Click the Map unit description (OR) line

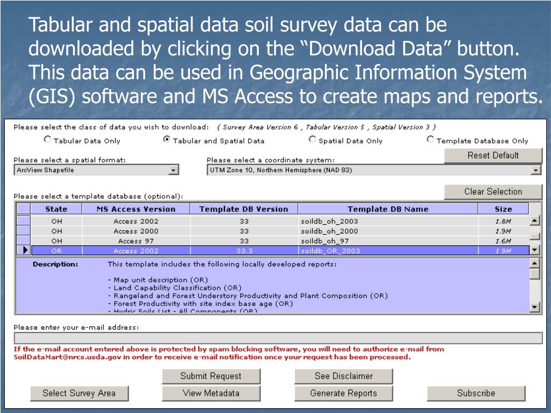(158, 280)
